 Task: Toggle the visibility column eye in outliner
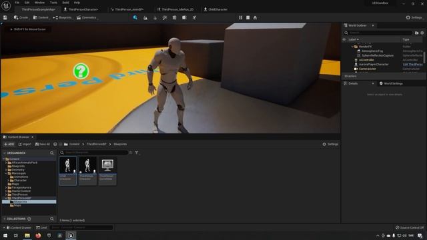click(344, 39)
